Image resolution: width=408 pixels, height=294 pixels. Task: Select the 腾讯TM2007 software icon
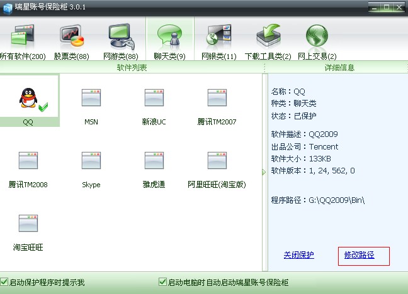click(217, 97)
